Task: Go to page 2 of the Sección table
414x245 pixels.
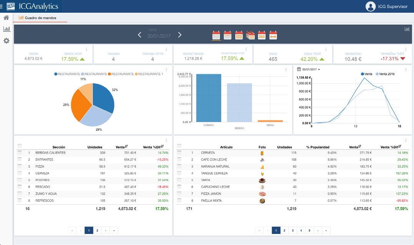Action: point(97,230)
